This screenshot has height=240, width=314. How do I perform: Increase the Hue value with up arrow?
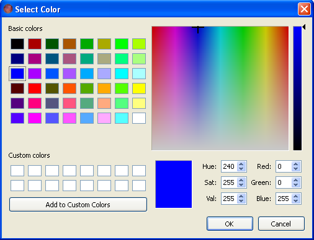pyautogui.click(x=241, y=164)
